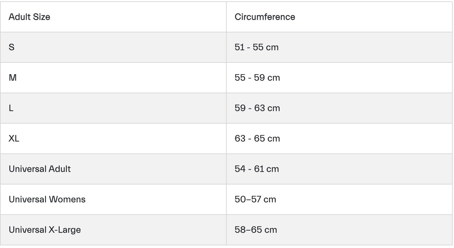454x248 pixels.
Task: Select the 54 - 61 cm circumference
Action: (256, 169)
